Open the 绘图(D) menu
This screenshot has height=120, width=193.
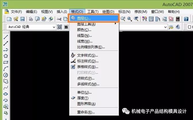tap(108, 12)
